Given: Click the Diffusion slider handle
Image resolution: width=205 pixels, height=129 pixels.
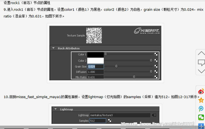Looking at the screenshot, I should point(151,72).
